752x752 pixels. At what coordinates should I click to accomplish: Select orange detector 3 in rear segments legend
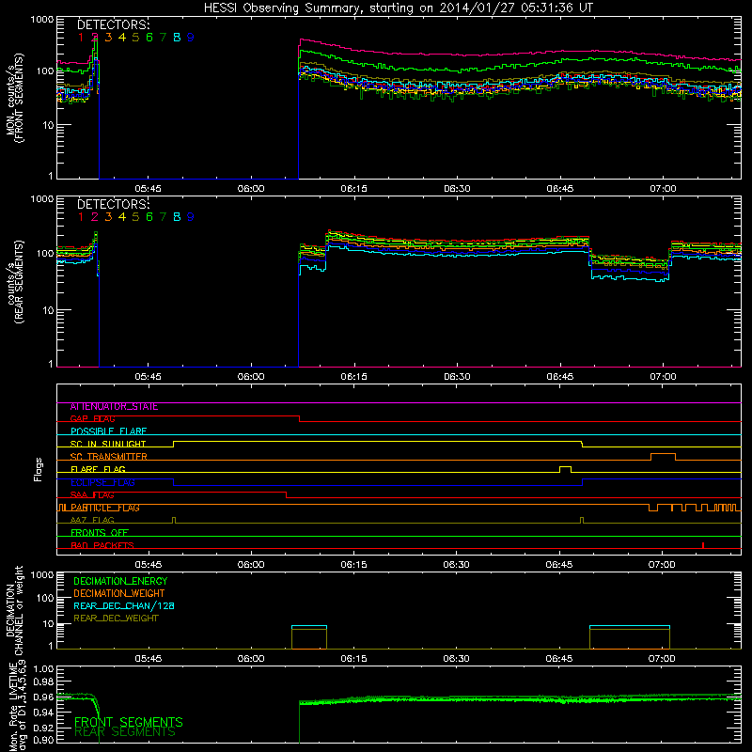[108, 217]
